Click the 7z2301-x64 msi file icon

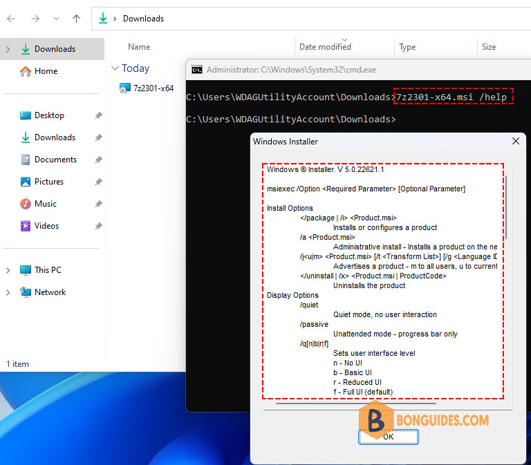125,88
